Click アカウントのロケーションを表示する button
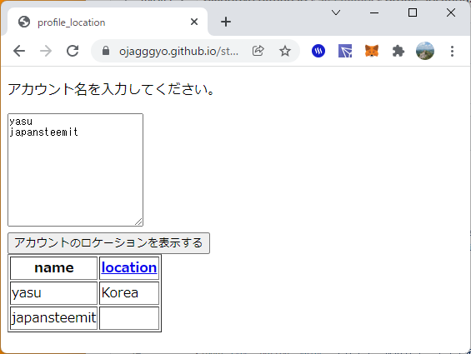The height and width of the screenshot is (354, 471). (x=108, y=243)
